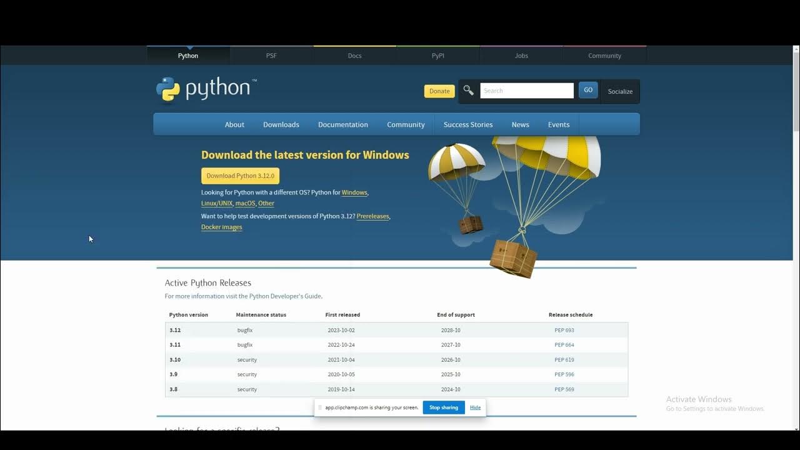Click the Maintenance status column header

click(x=261, y=315)
